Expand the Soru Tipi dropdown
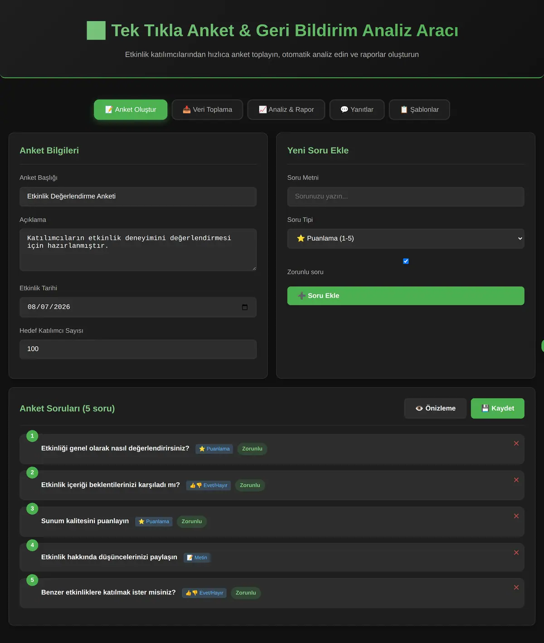Screen dimensions: 544x643 pyautogui.click(x=406, y=239)
